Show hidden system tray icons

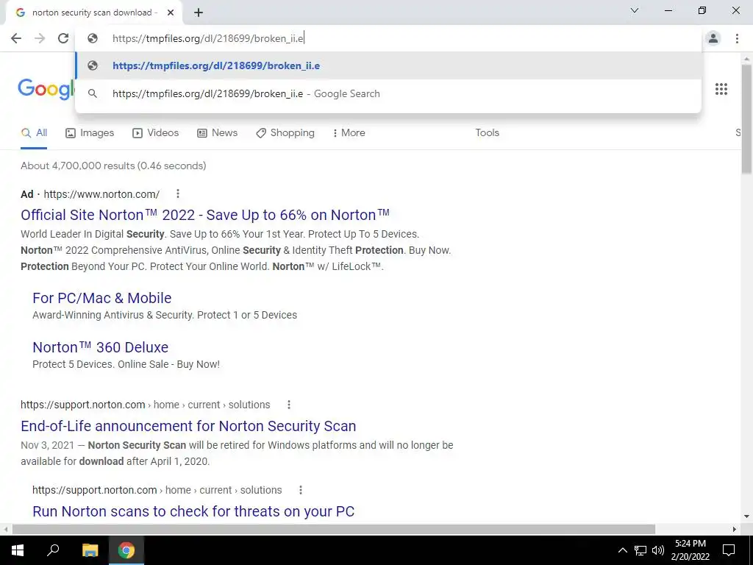(622, 550)
